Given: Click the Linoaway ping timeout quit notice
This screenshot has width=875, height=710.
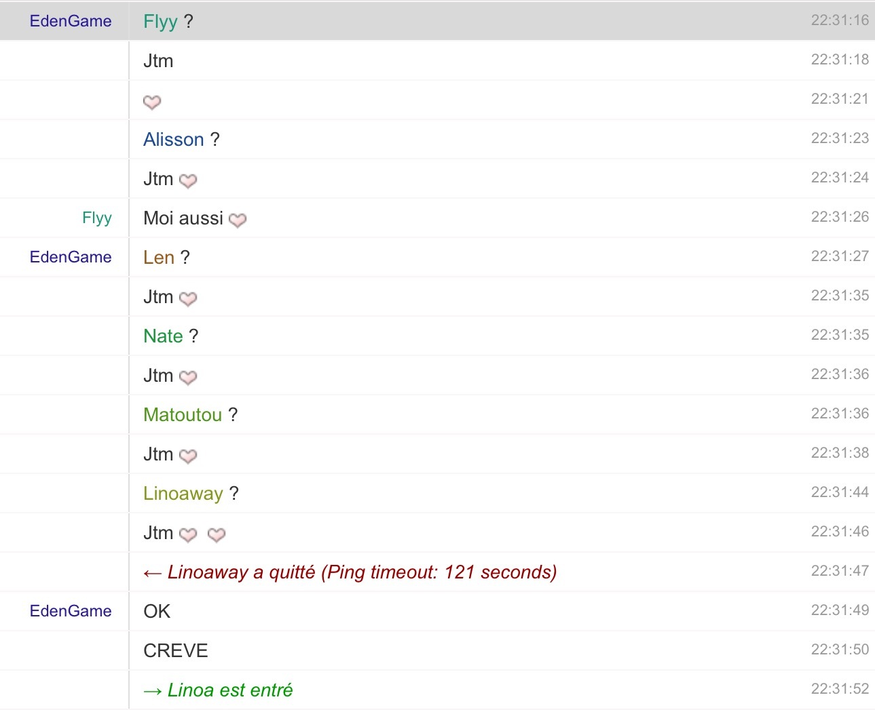Looking at the screenshot, I should [362, 572].
